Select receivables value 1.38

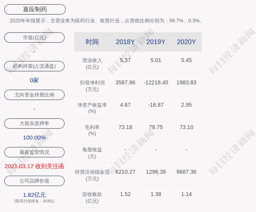156,194
